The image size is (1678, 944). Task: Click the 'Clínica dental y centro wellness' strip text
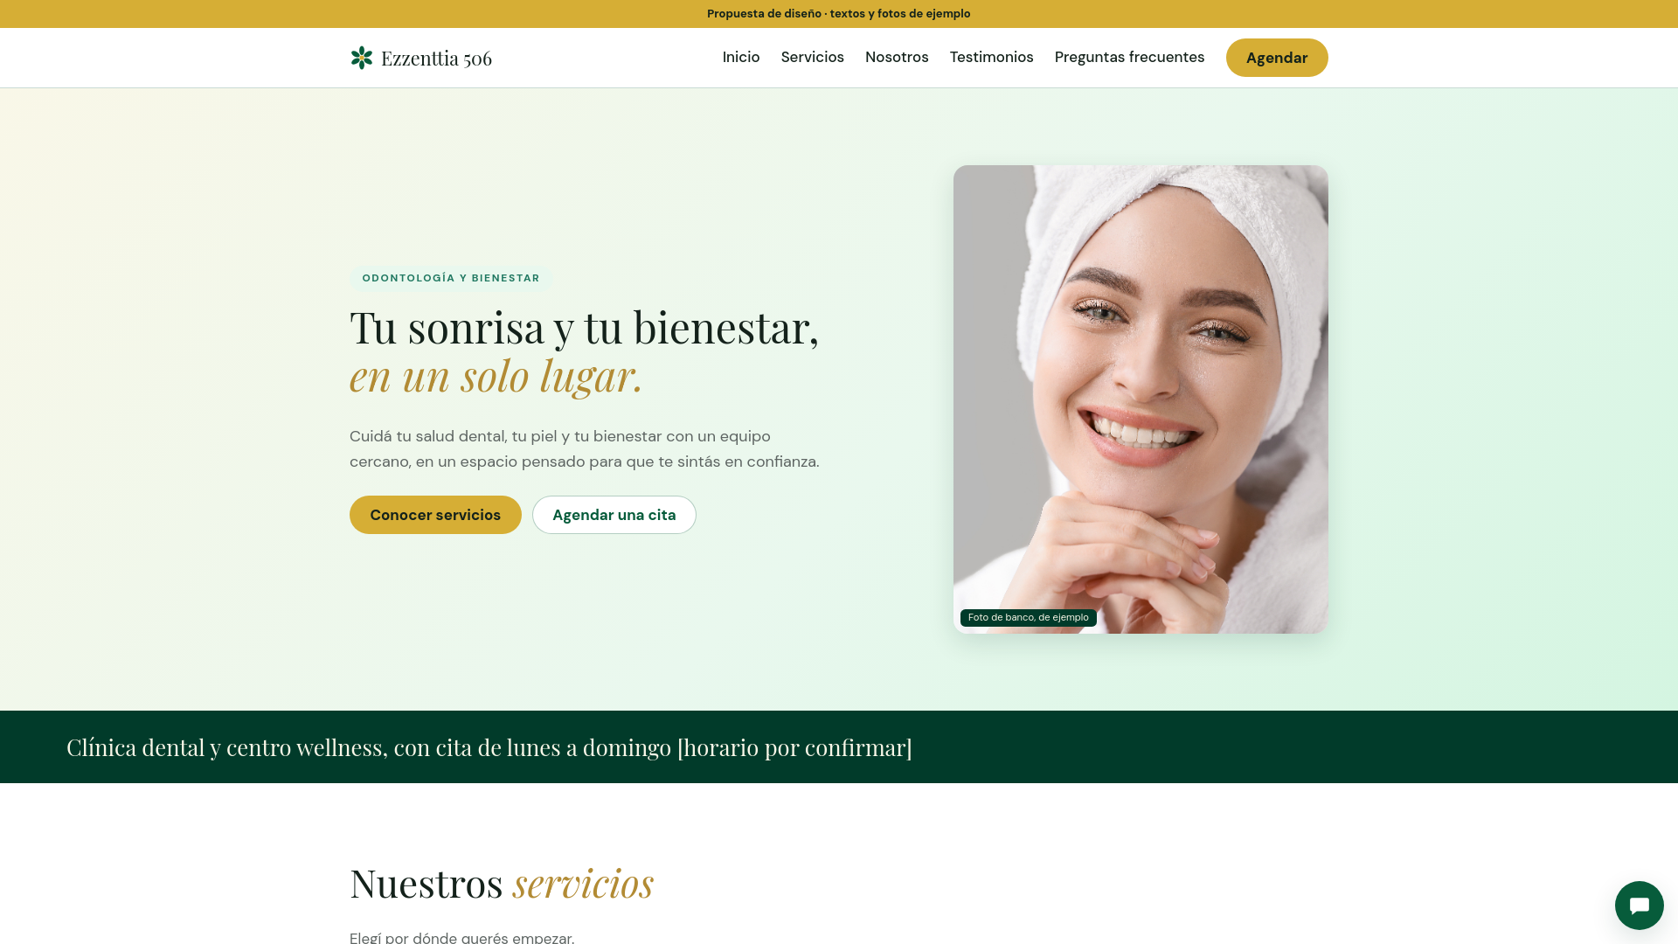pos(489,747)
